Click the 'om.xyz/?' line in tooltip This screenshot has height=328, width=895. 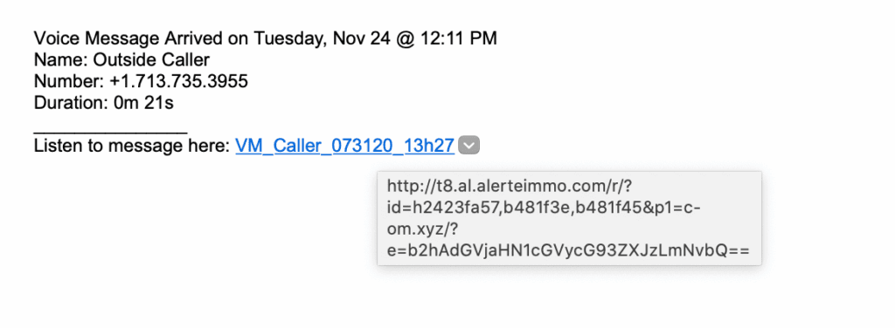(424, 229)
